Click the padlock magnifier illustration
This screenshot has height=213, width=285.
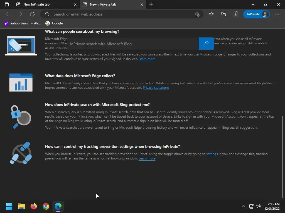click(x=21, y=117)
